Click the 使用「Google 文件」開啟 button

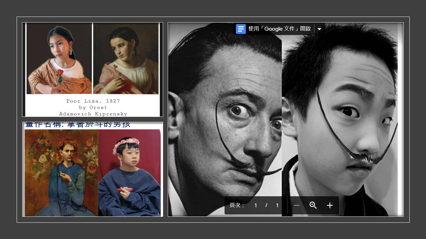coord(280,29)
